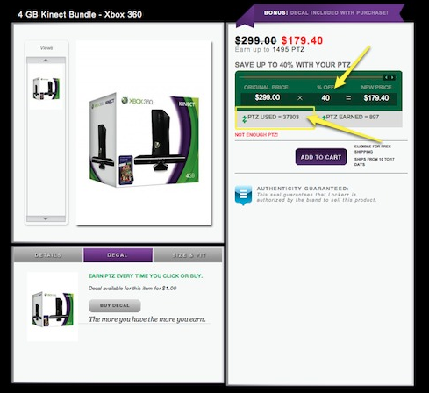Click the Views panel down arrow

[x=46, y=218]
